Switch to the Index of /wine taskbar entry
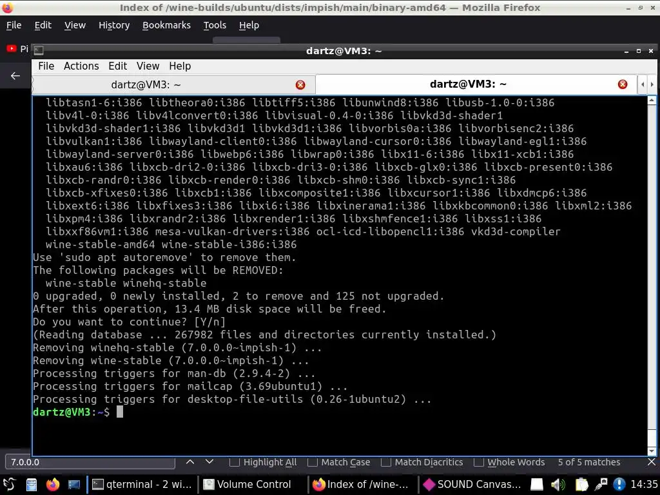 coord(361,485)
